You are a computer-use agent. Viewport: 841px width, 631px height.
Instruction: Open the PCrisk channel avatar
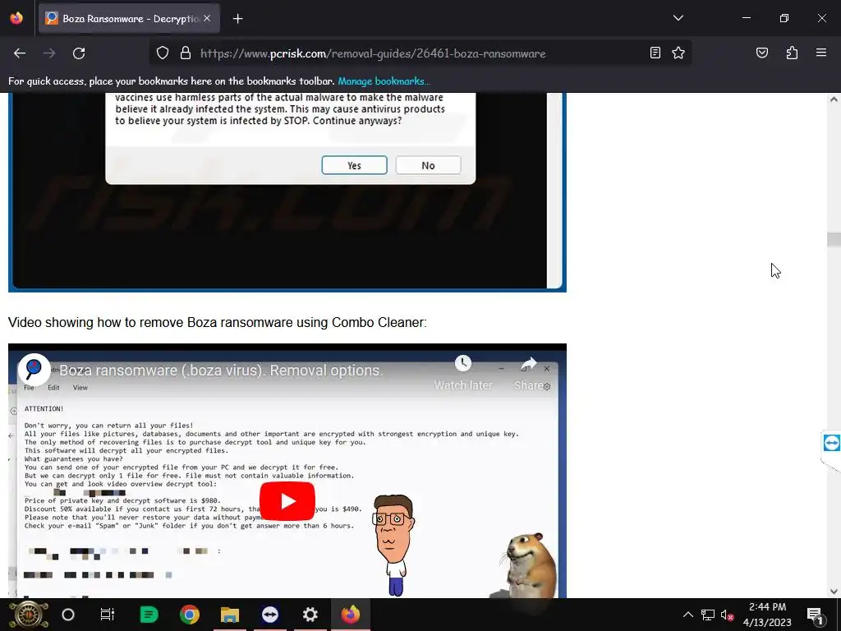coord(34,369)
